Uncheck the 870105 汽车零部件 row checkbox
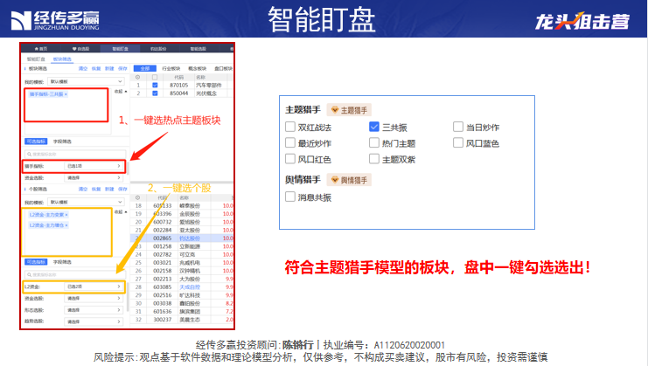 coord(155,85)
